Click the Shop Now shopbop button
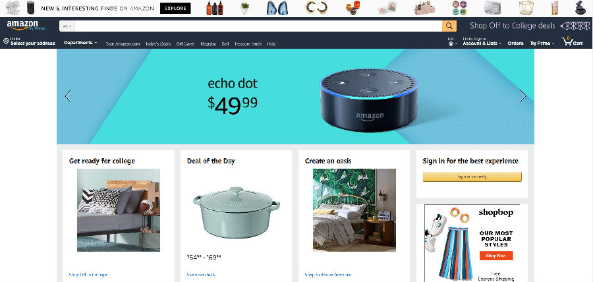This screenshot has height=282, width=593. (495, 256)
